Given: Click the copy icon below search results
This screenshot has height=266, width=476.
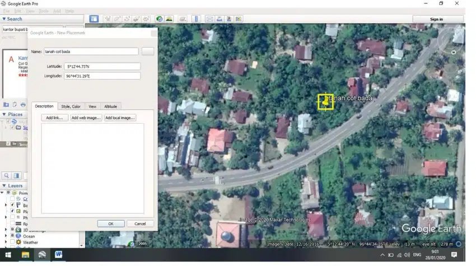Looking at the screenshot, I should [x=15, y=105].
